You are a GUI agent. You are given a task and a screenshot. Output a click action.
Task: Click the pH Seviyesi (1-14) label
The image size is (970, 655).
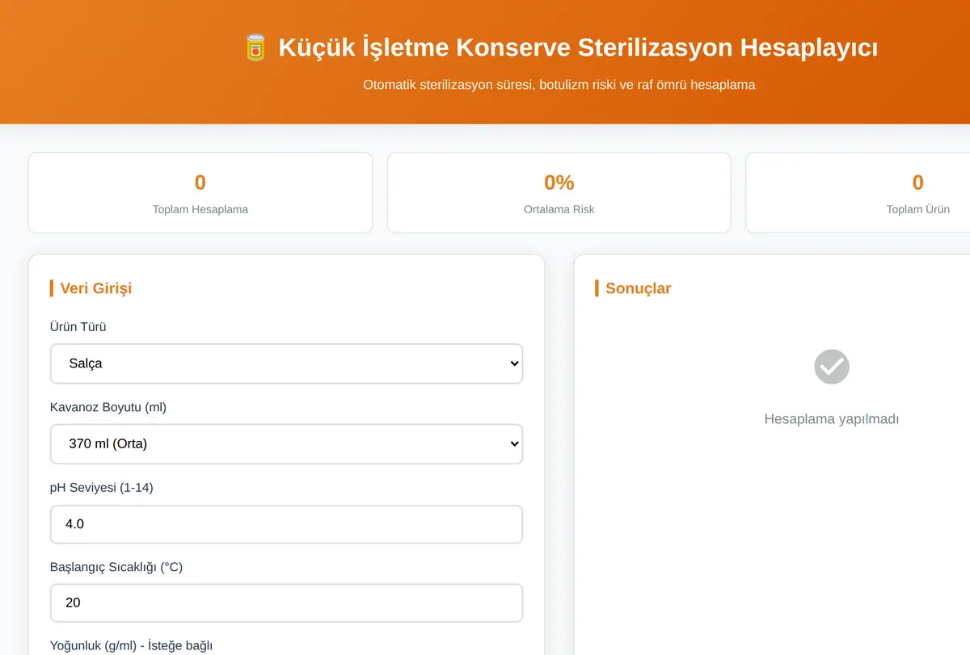click(x=101, y=488)
